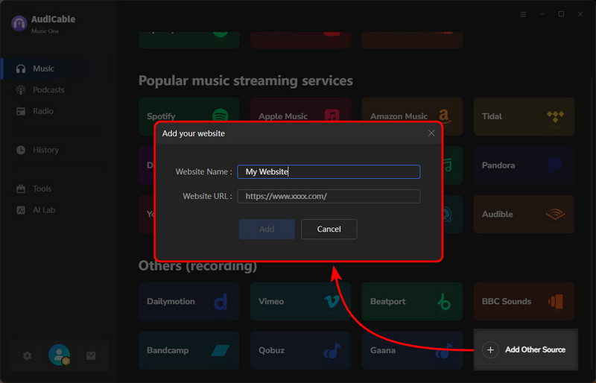The image size is (596, 383).
Task: Select the Vimeo recording source
Action: [x=300, y=301]
